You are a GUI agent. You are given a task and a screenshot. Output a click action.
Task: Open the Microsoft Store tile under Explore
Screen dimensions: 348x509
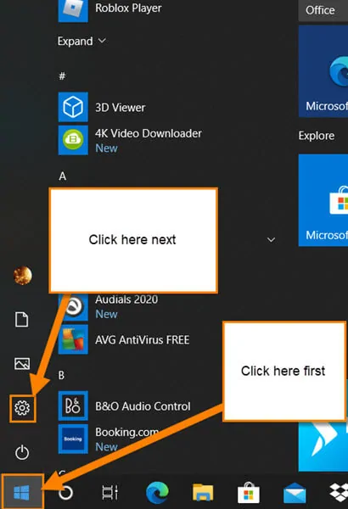click(323, 200)
